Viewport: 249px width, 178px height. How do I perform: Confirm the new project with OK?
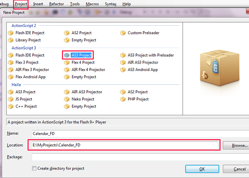tap(202, 169)
